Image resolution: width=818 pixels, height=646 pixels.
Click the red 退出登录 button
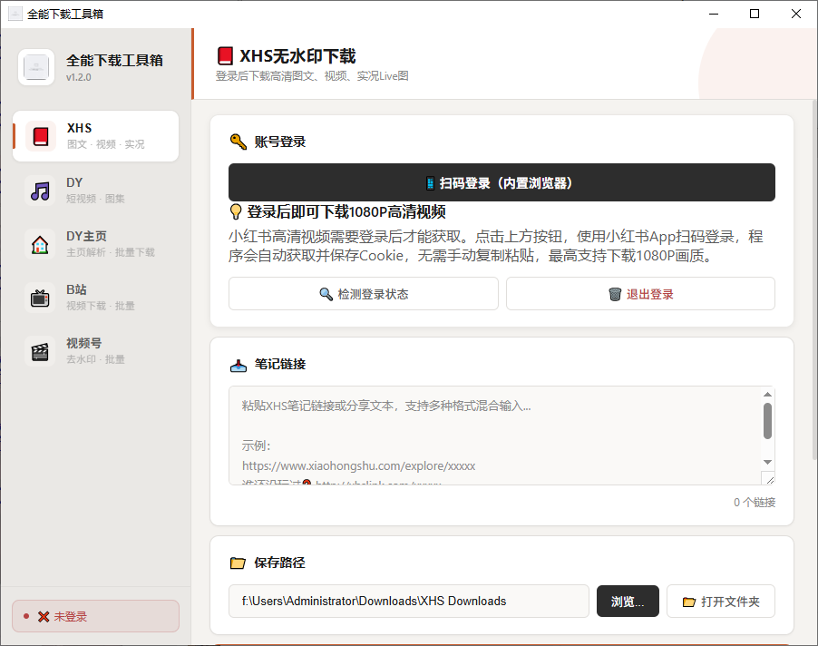pyautogui.click(x=640, y=294)
